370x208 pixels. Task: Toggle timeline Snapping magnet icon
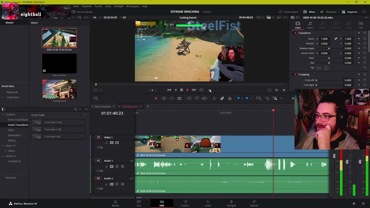pyautogui.click(x=214, y=99)
